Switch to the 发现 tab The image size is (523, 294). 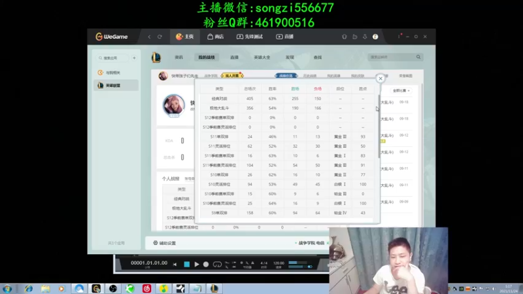(290, 57)
